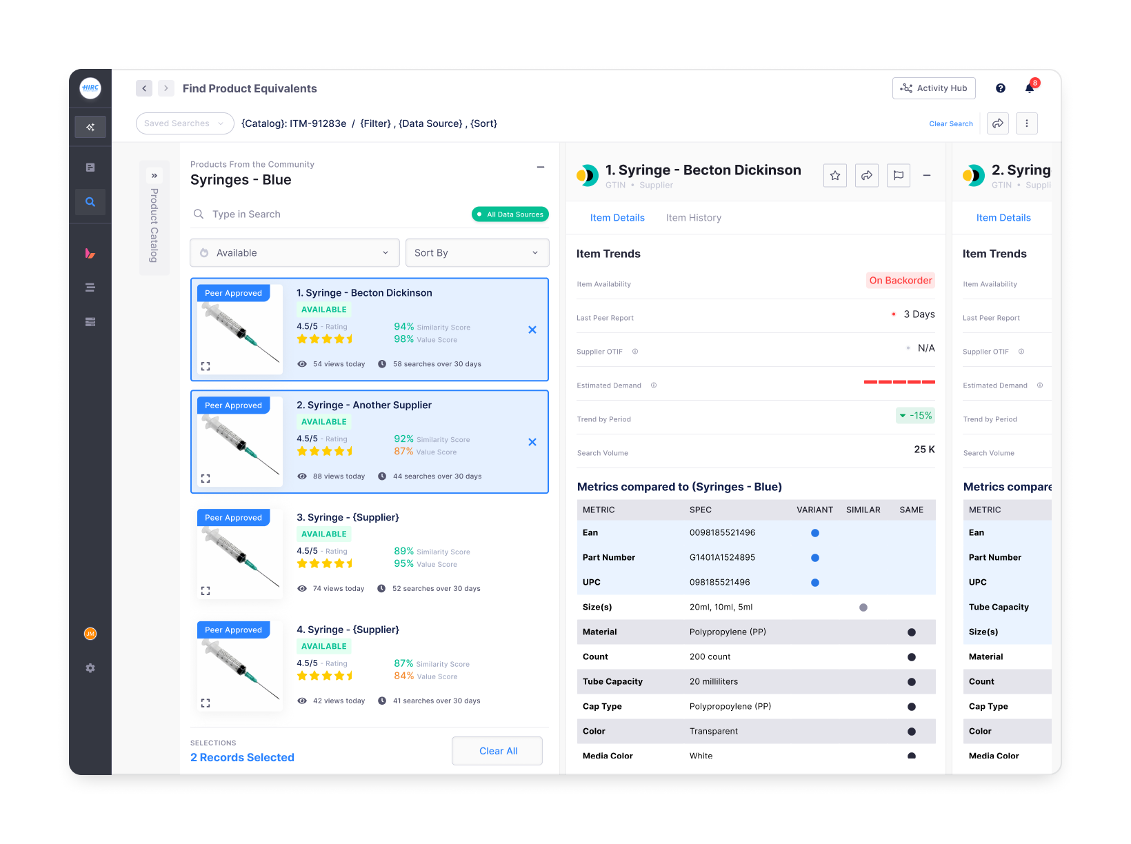Select the magnifier search icon in sidebar
Viewport: 1131px width, 844px height.
[x=90, y=202]
